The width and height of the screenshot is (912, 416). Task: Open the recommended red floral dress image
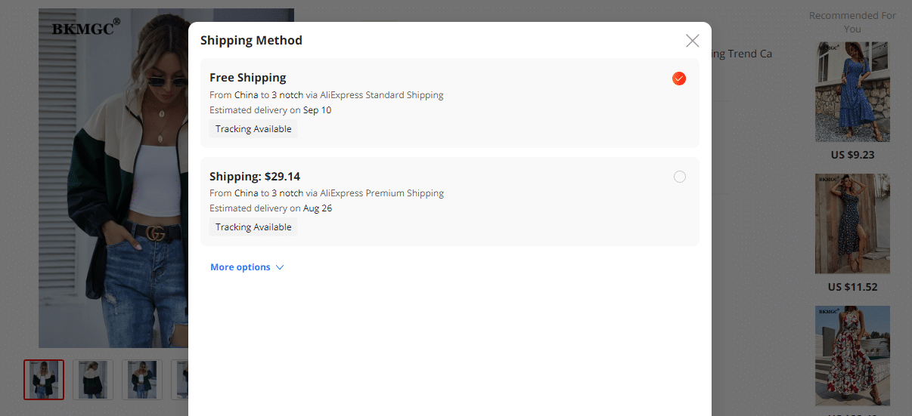[852, 356]
